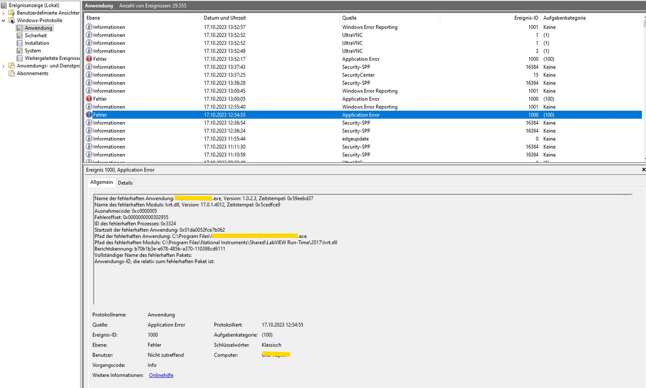The height and width of the screenshot is (388, 646).
Task: Click the Berichtskennung line in description
Action: (x=160, y=249)
